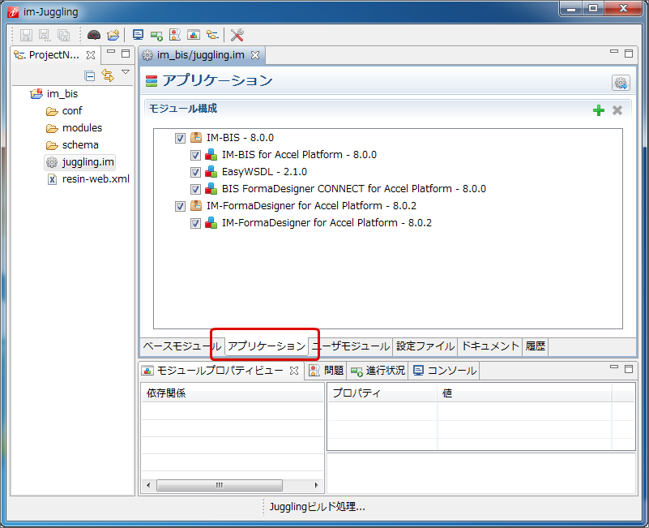Minimize the bottom views panel
The height and width of the screenshot is (528, 649).
pos(614,367)
